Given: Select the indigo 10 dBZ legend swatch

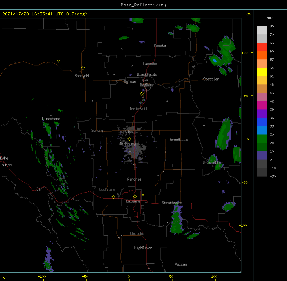Looking at the screenshot, I should pos(262,156).
